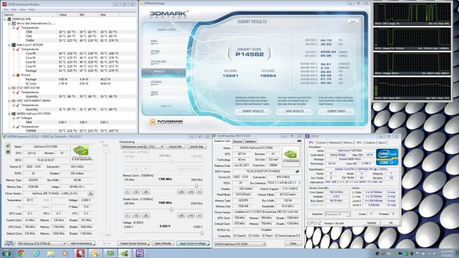The height and width of the screenshot is (258, 459).
Task: Click the Donate PayPal icon in NVIDIA Inspector
Action: (10, 243)
